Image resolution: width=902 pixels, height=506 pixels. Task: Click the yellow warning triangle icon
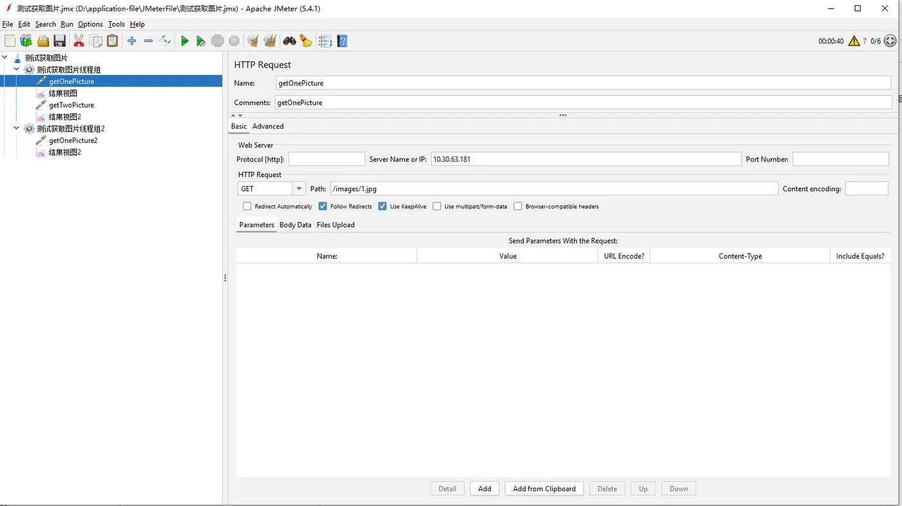pyautogui.click(x=854, y=41)
